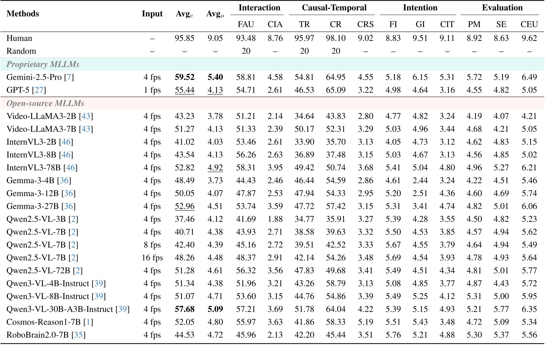Open citation 1 beside Cosmos-Reason1-7B

tap(88, 322)
